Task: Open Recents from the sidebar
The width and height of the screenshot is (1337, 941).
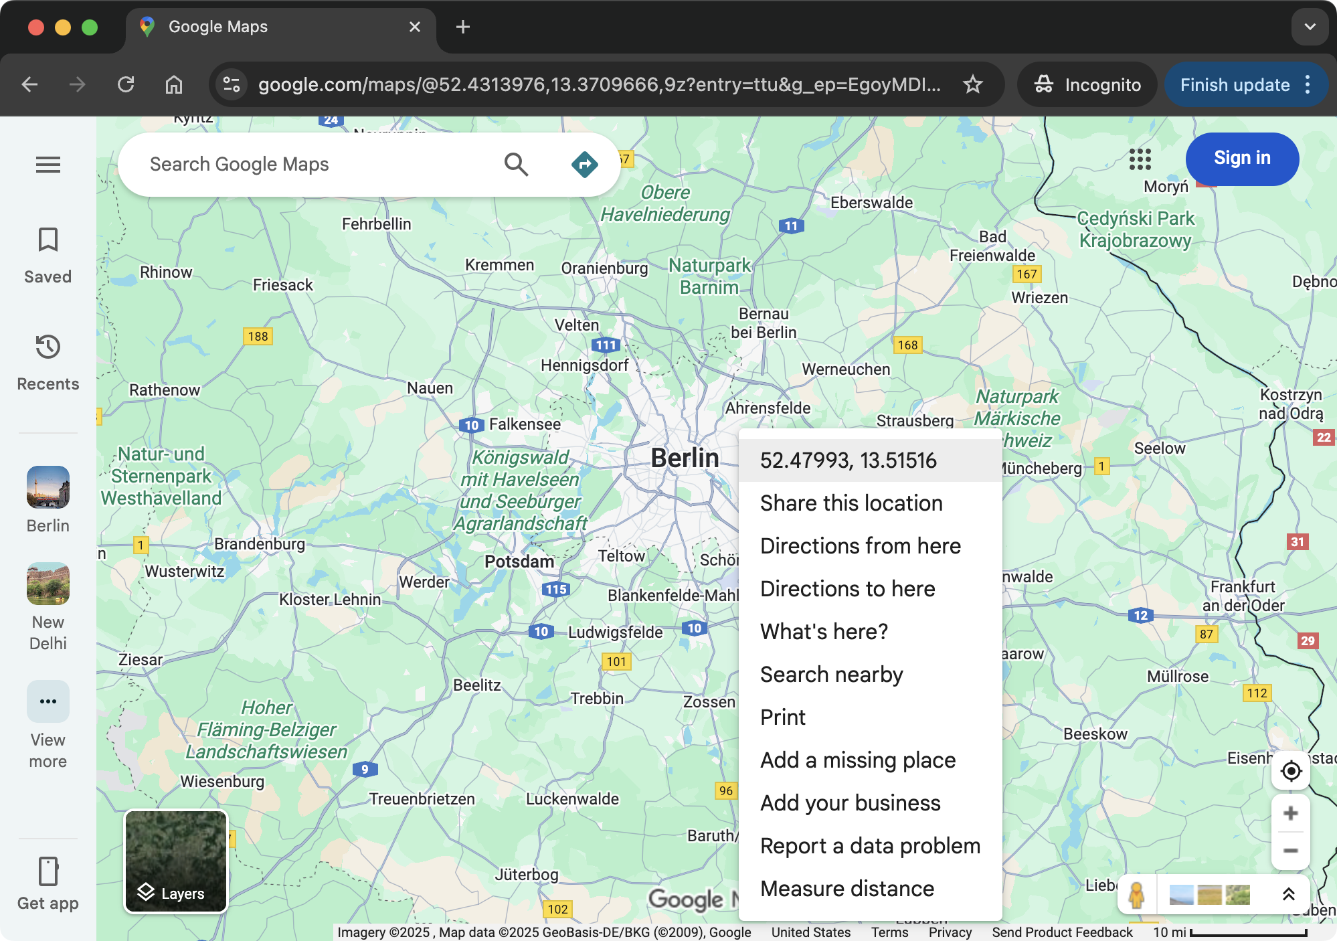Action: tap(47, 362)
